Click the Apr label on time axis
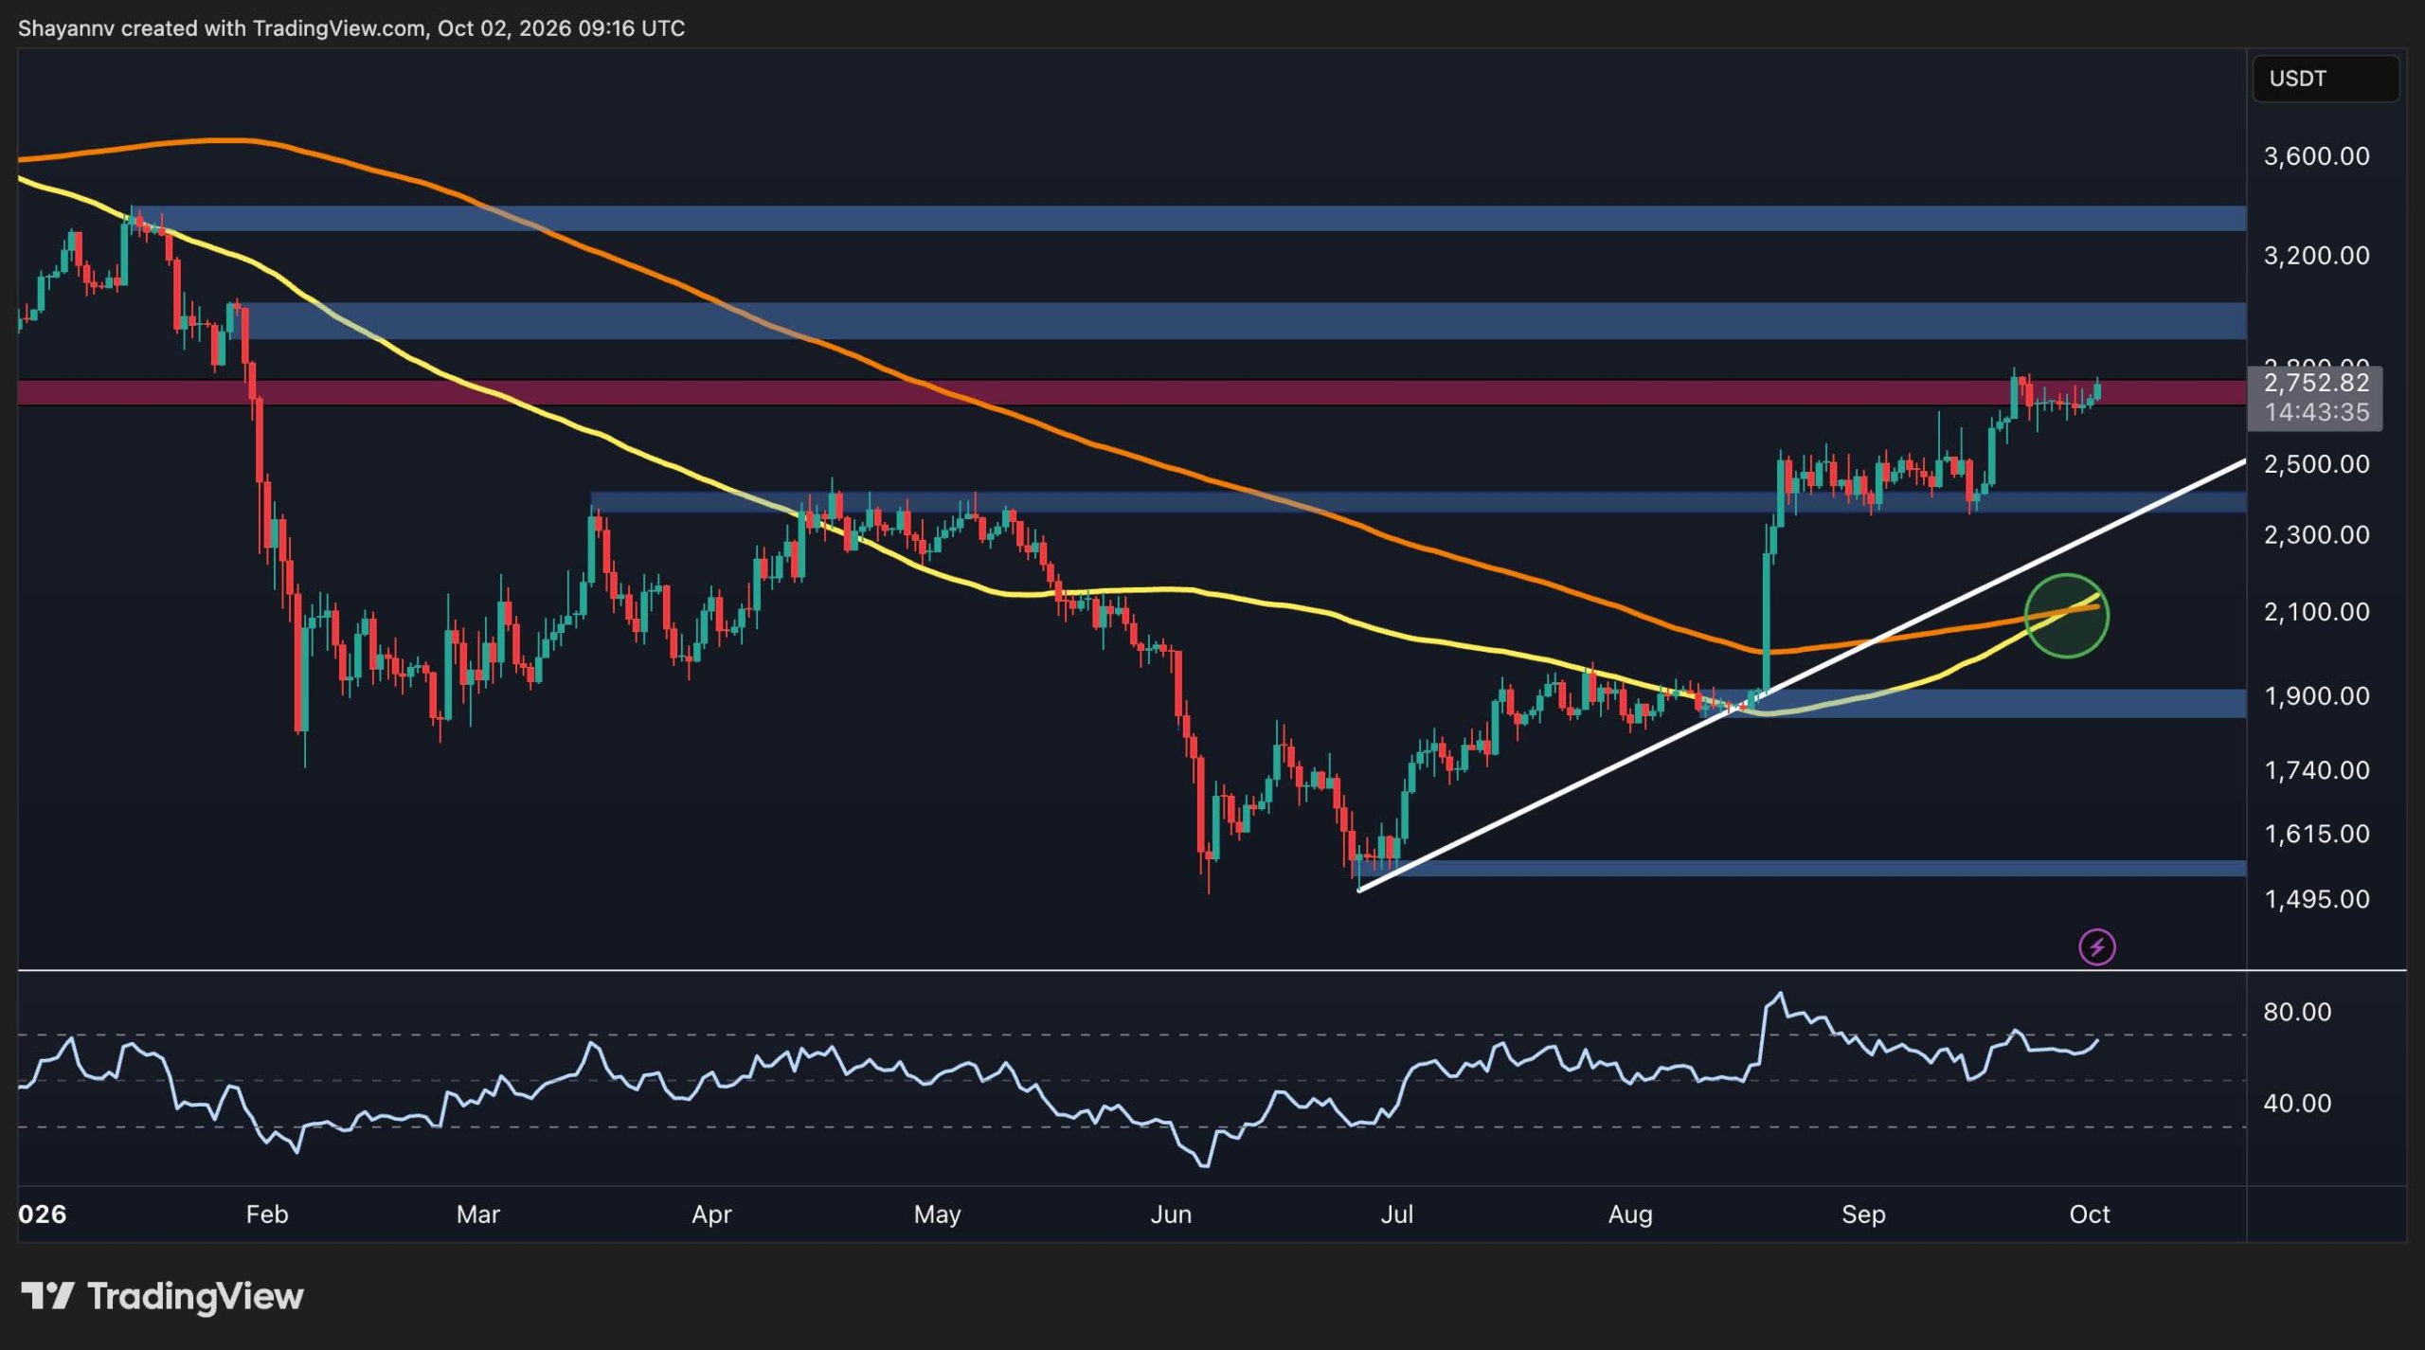The width and height of the screenshot is (2425, 1350). point(711,1215)
